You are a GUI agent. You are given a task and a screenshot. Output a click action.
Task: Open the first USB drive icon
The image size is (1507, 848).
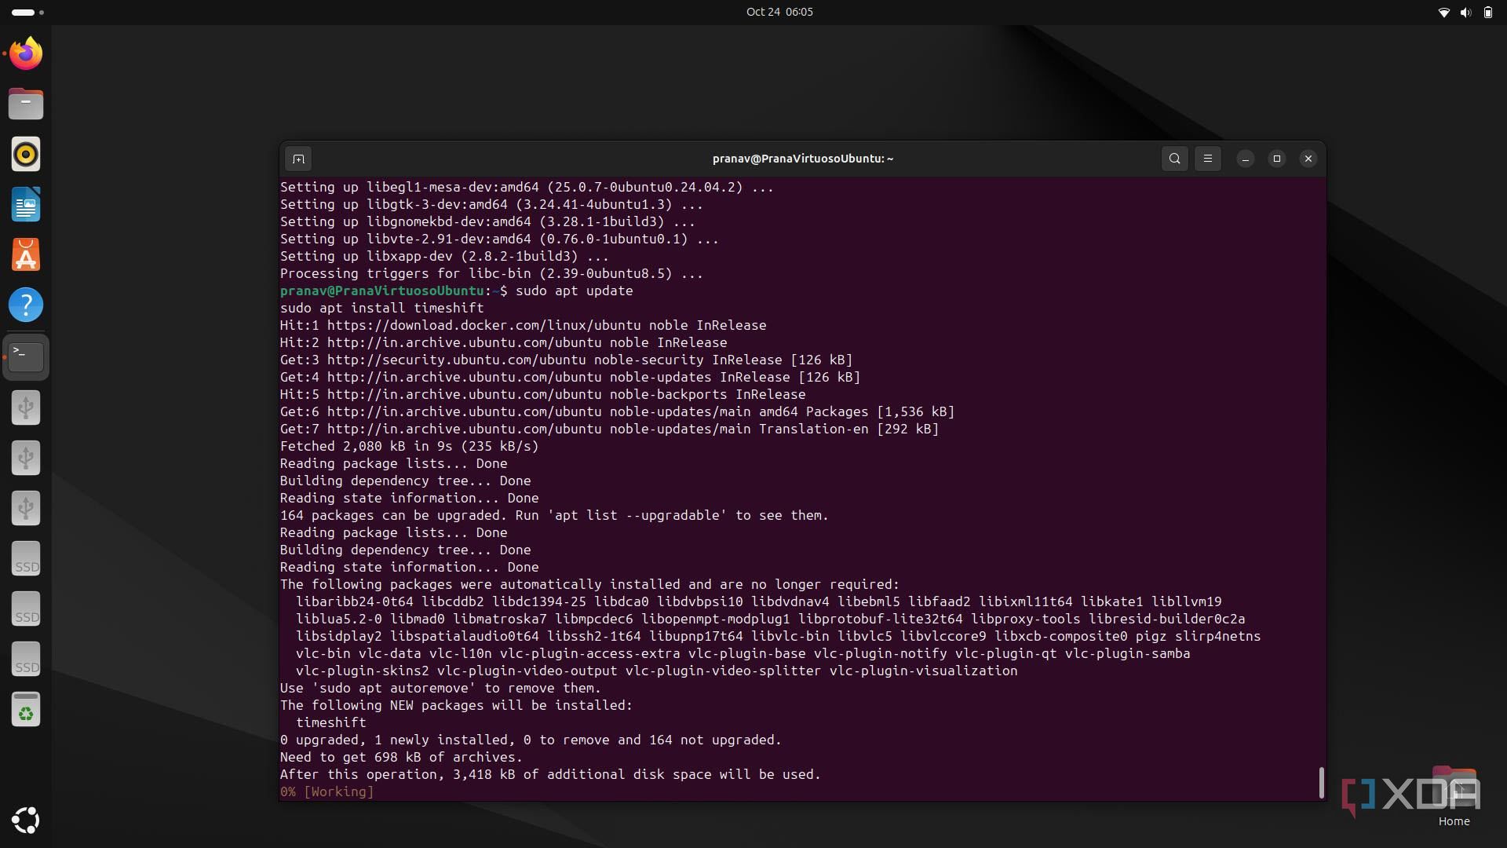26,408
